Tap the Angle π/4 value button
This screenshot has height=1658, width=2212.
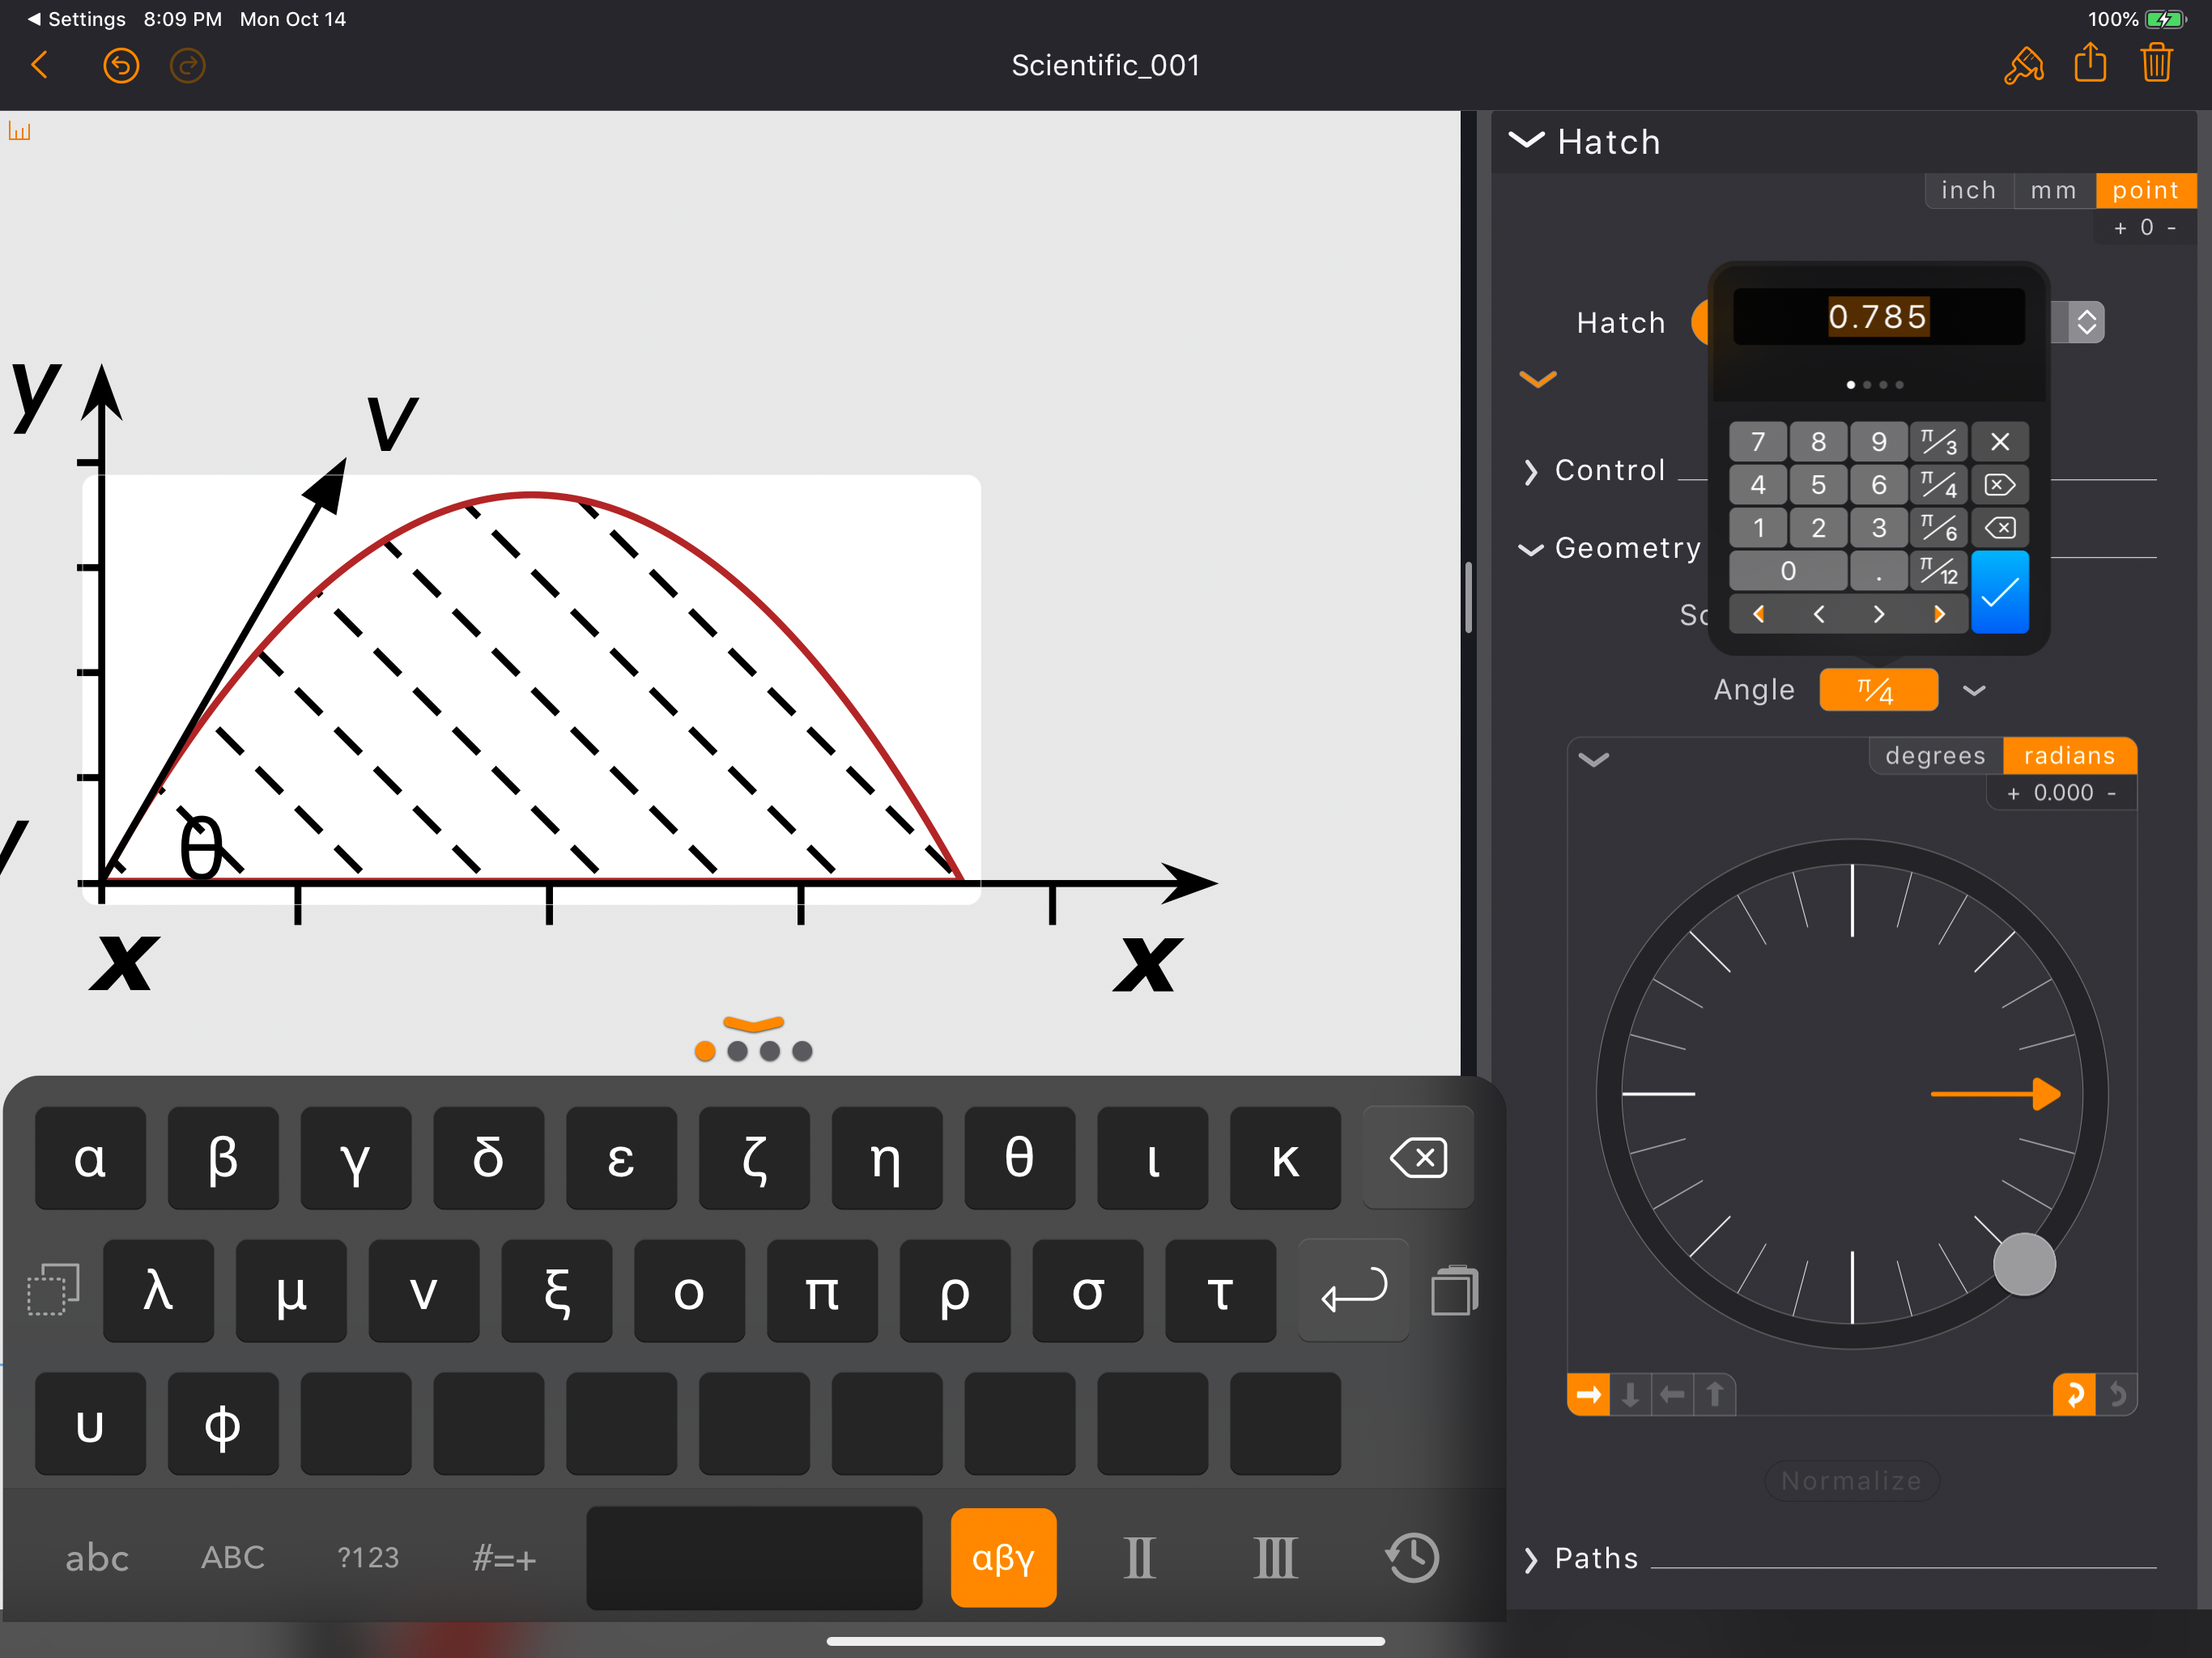(1878, 690)
